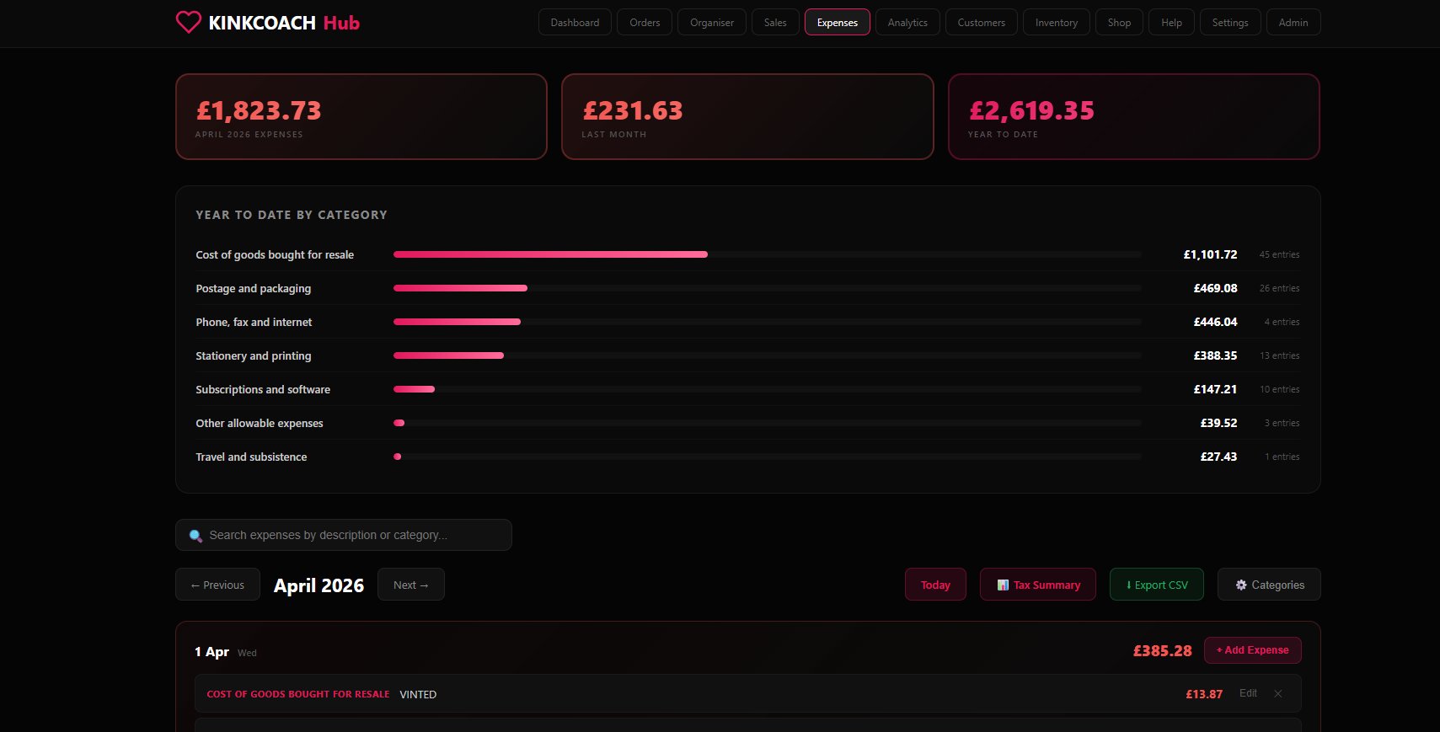Switch to the Shop tab
The height and width of the screenshot is (732, 1440).
click(x=1119, y=23)
